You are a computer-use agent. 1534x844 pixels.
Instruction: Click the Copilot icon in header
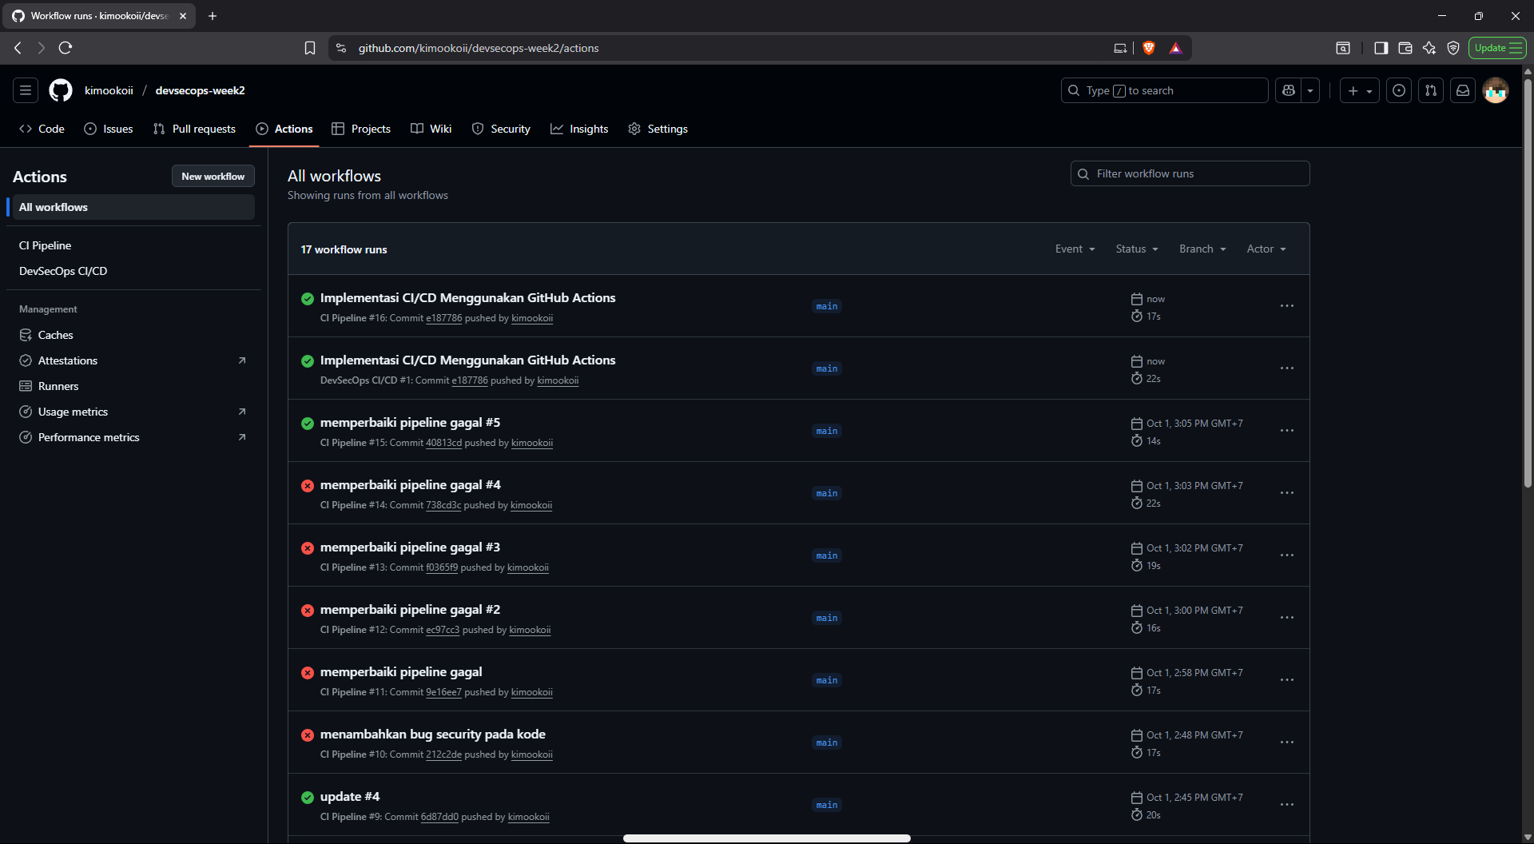pyautogui.click(x=1289, y=90)
